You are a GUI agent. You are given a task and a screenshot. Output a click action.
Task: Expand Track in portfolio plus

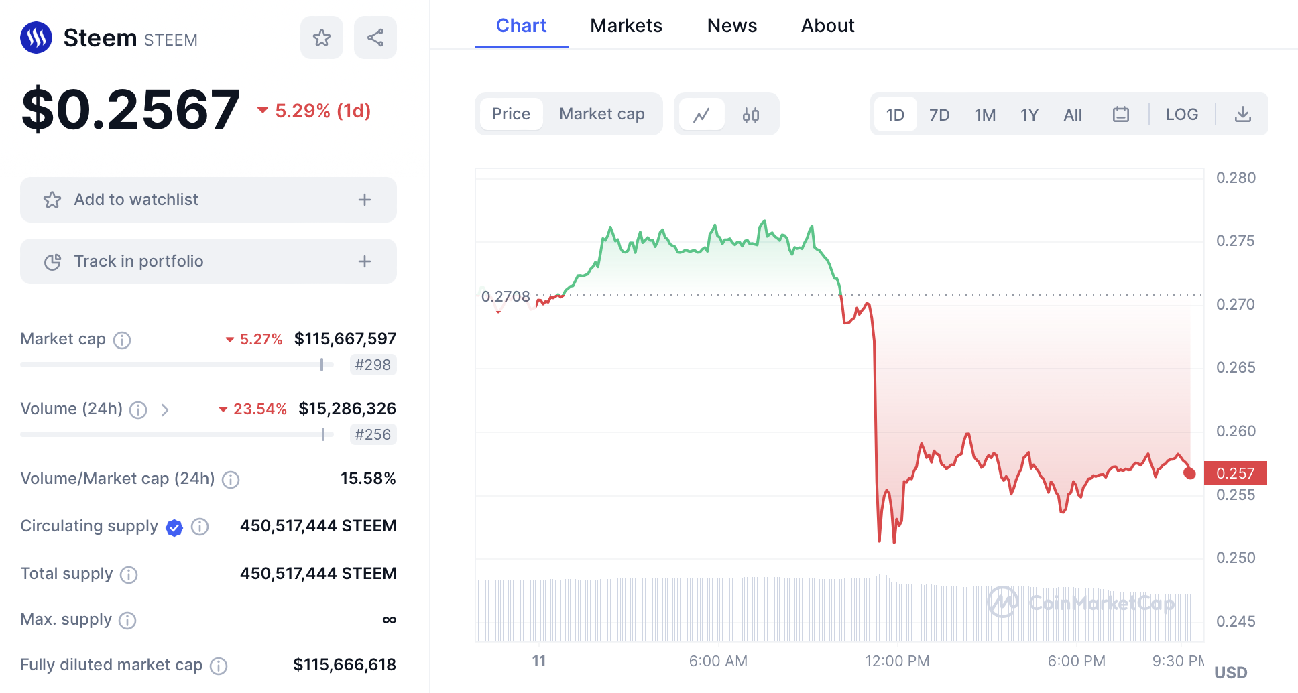[x=365, y=261]
